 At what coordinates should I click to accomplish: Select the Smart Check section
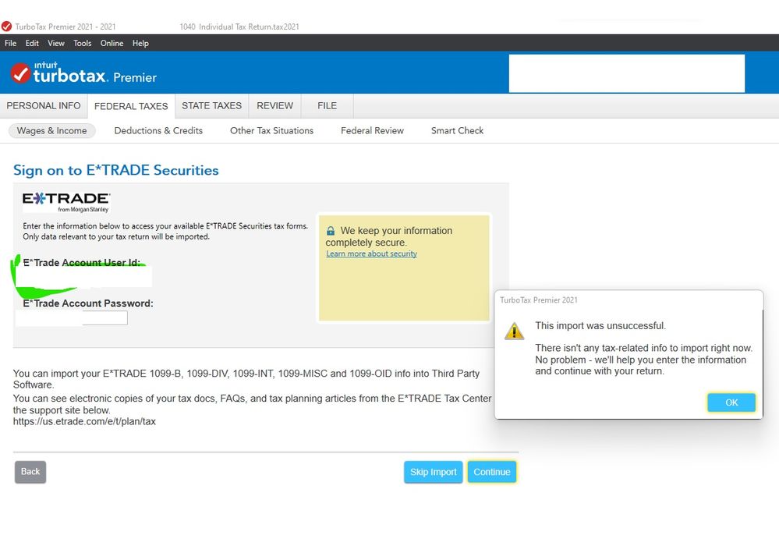pos(457,131)
